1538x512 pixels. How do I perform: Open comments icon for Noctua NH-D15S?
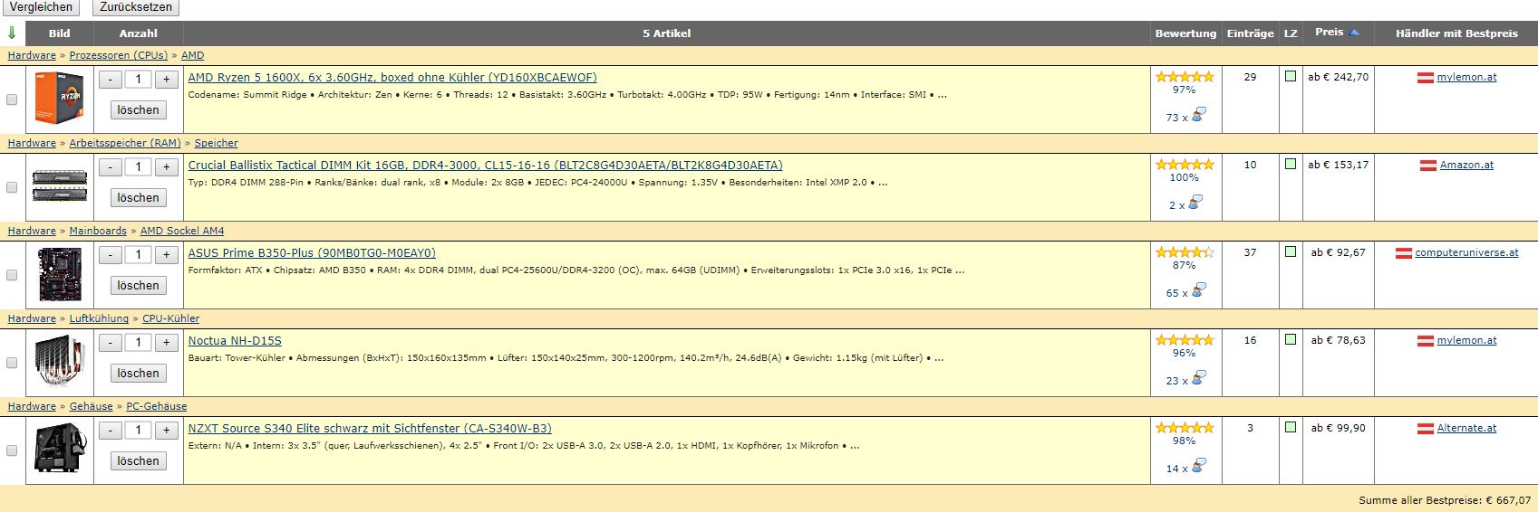point(1199,378)
